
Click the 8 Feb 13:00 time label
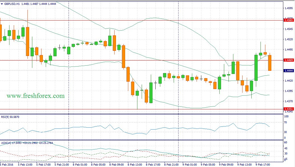pos(135,164)
